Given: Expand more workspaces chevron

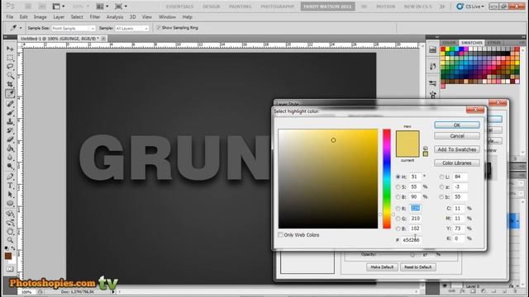Looking at the screenshot, I should (442, 7).
